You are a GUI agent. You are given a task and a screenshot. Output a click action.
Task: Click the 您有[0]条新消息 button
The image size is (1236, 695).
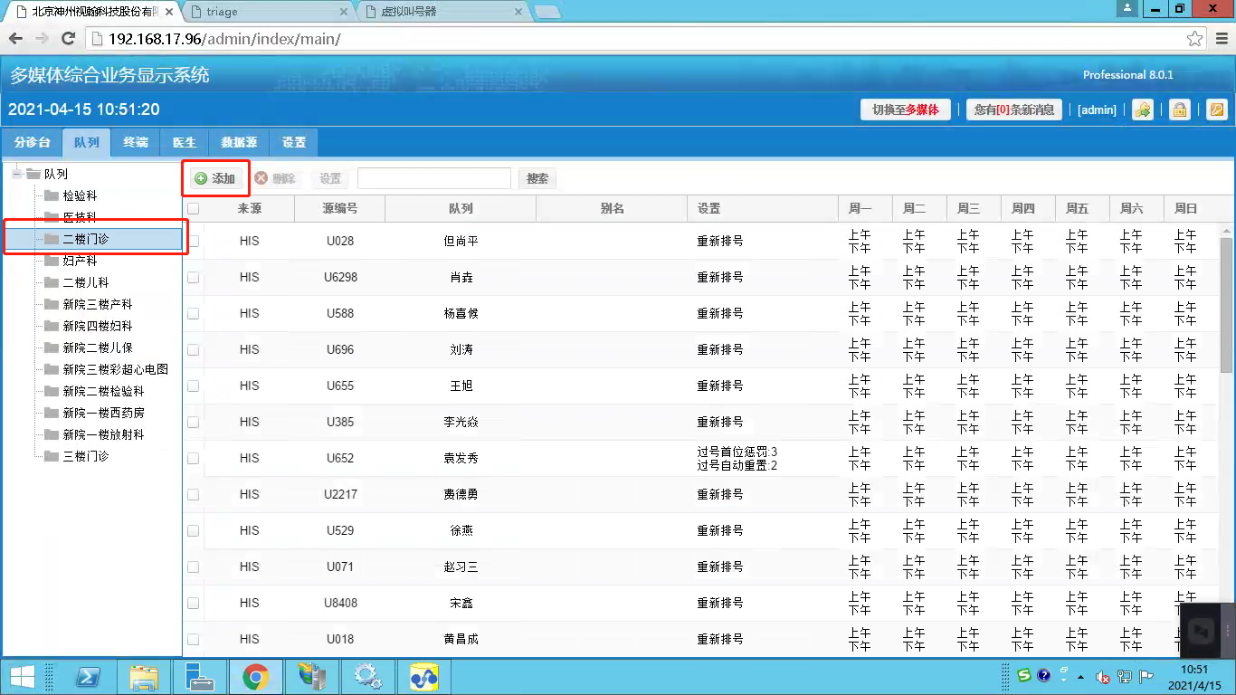tap(1014, 109)
